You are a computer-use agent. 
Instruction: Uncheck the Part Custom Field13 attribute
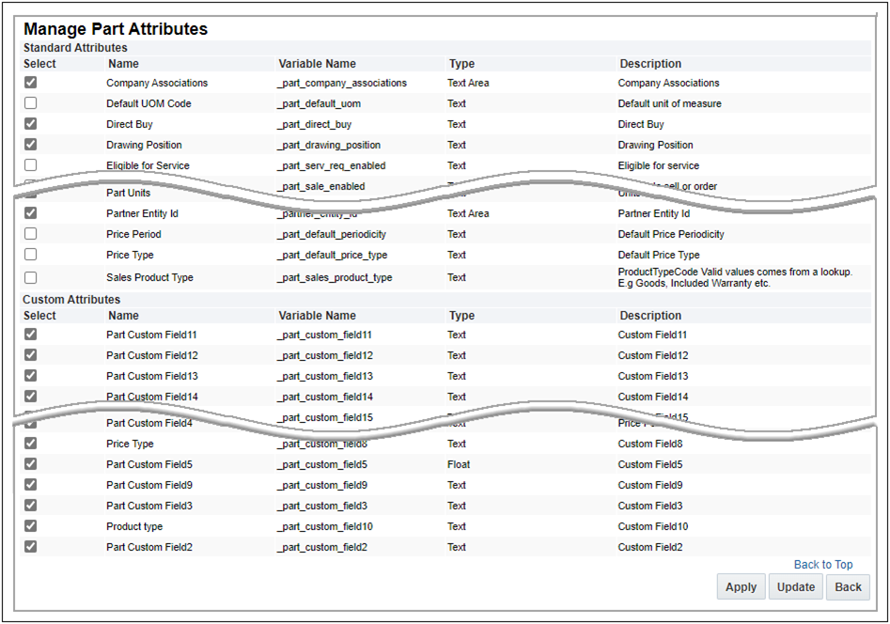(29, 376)
